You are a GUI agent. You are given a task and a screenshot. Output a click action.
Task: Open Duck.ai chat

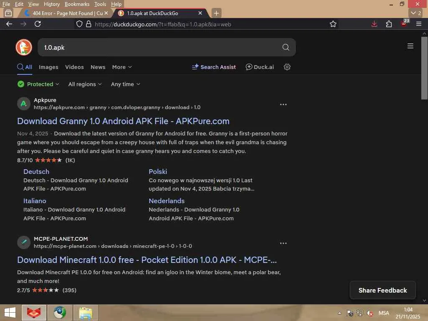(x=260, y=67)
